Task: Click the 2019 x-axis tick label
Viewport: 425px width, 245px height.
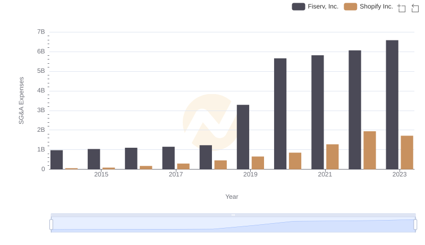Action: pyautogui.click(x=250, y=174)
